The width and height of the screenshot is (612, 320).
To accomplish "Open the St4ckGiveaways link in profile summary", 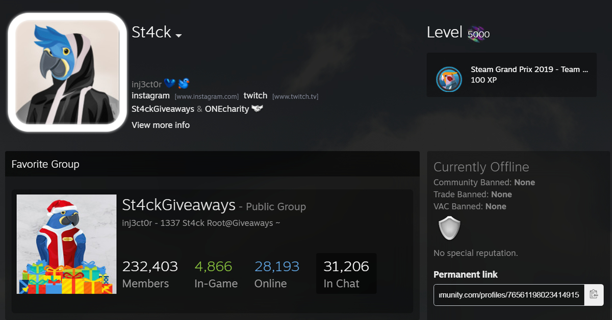I will 163,109.
